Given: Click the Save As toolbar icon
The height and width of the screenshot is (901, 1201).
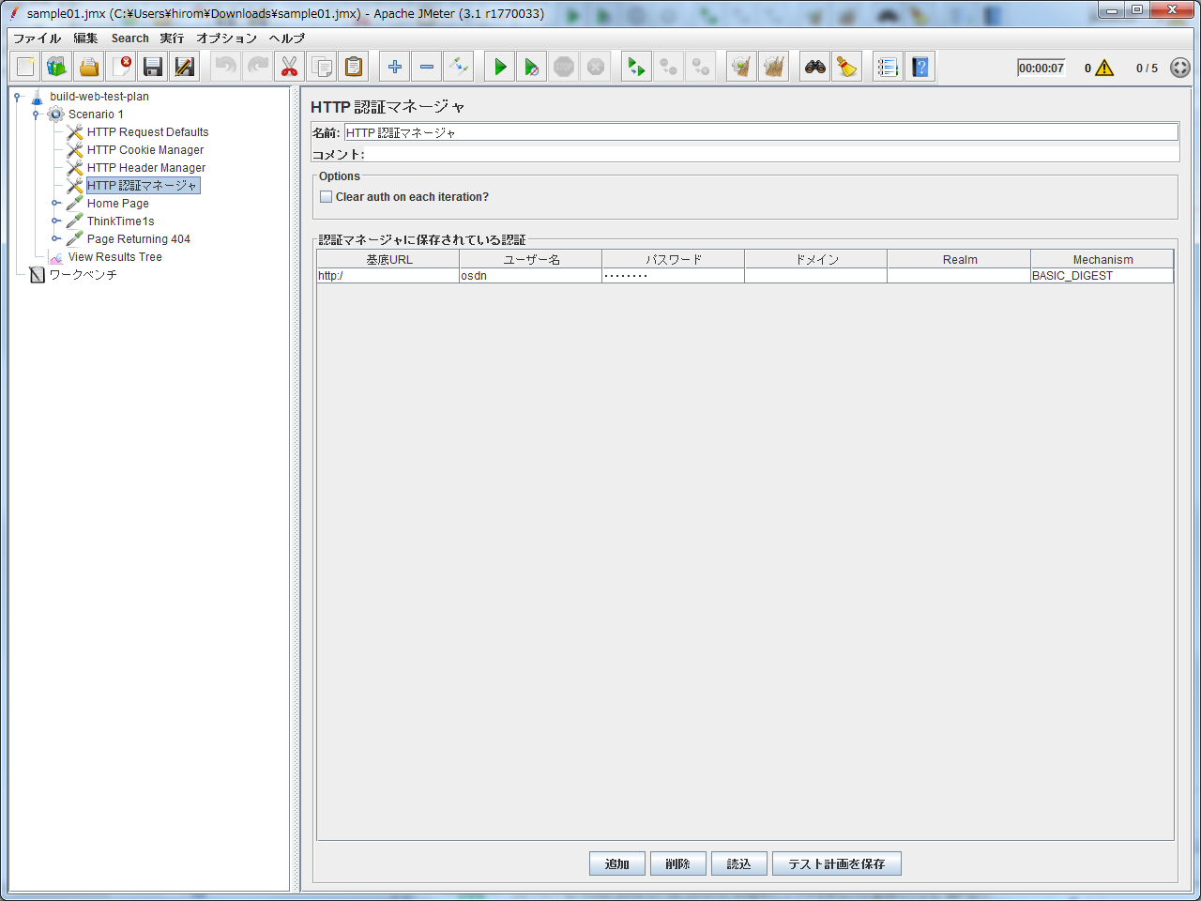Looking at the screenshot, I should [185, 67].
